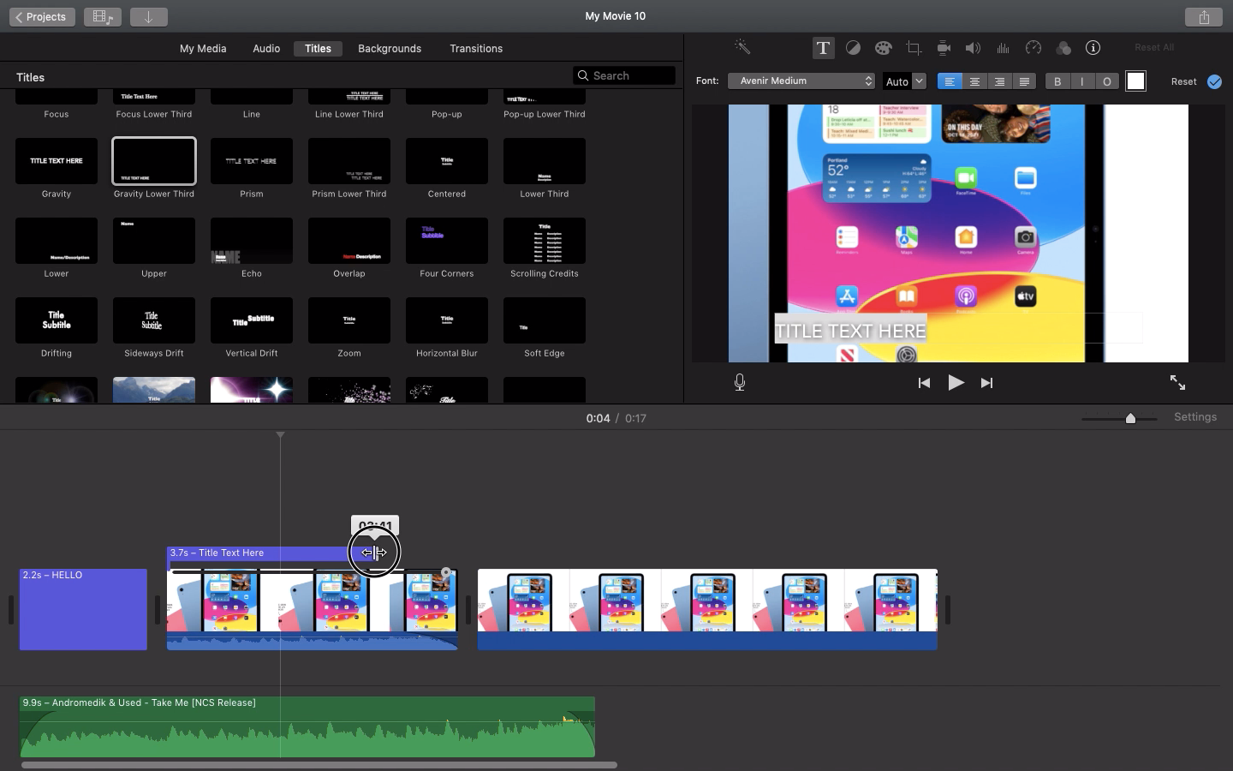
Task: Click the magic wand auto-enhance icon
Action: [742, 48]
